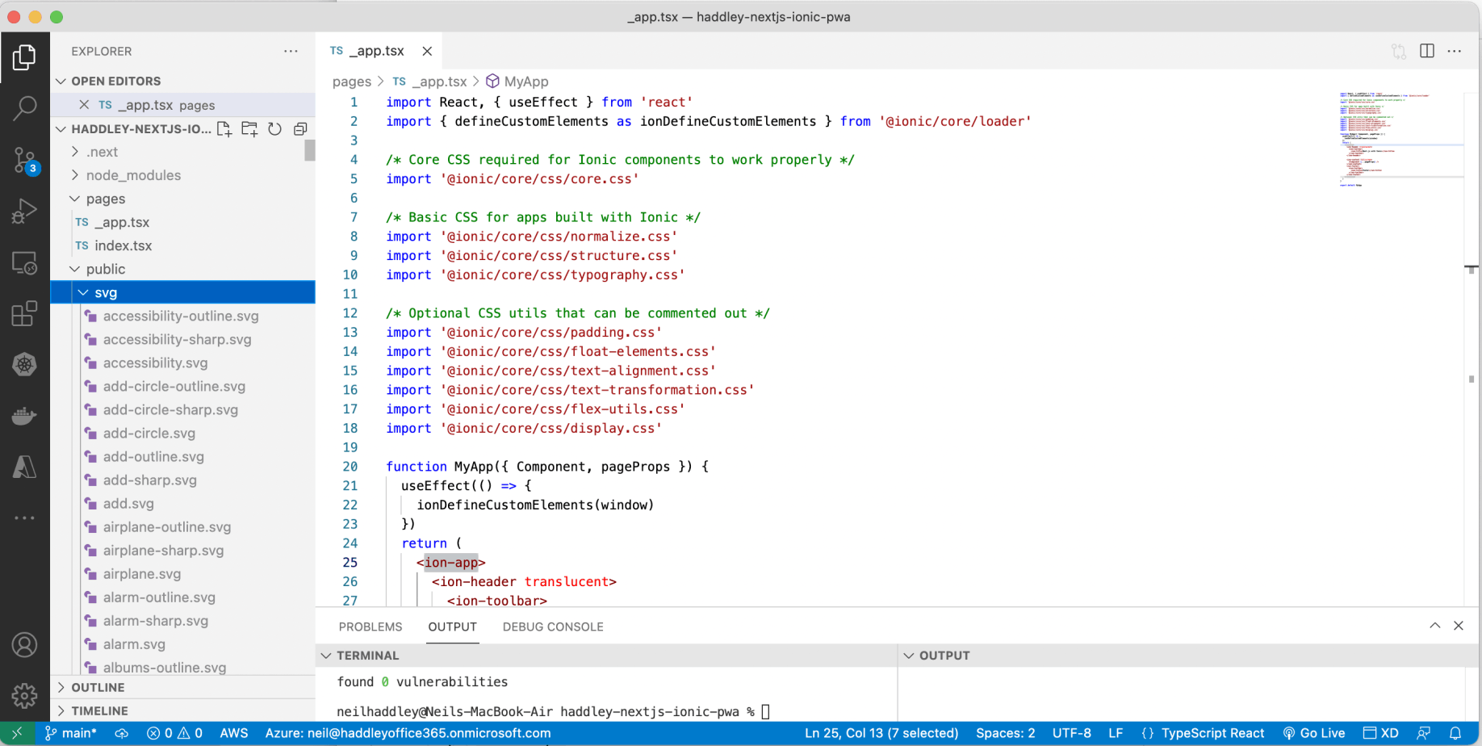Image resolution: width=1482 pixels, height=746 pixels.
Task: Open the Docker view in activity bar
Action: coord(24,416)
